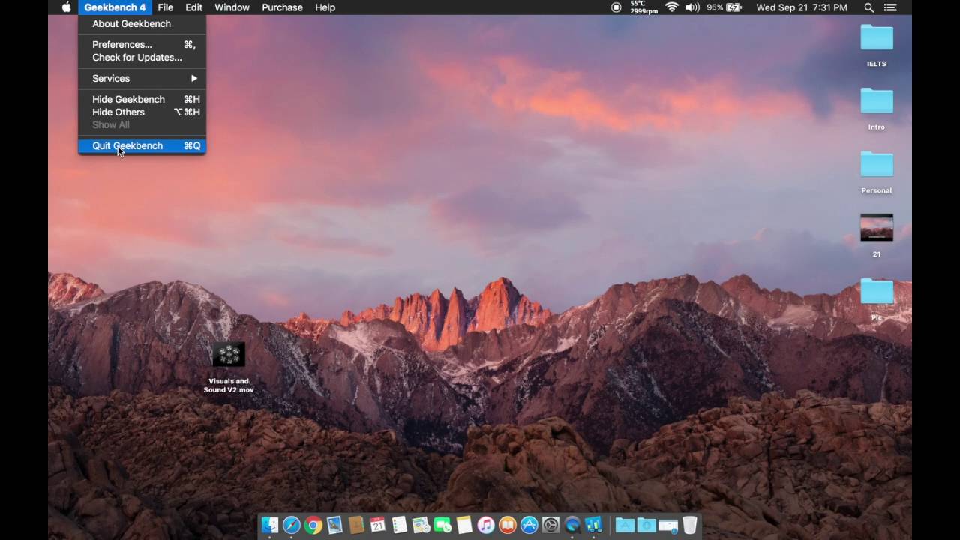960x540 pixels.
Task: Open the Window menu
Action: 232,7
